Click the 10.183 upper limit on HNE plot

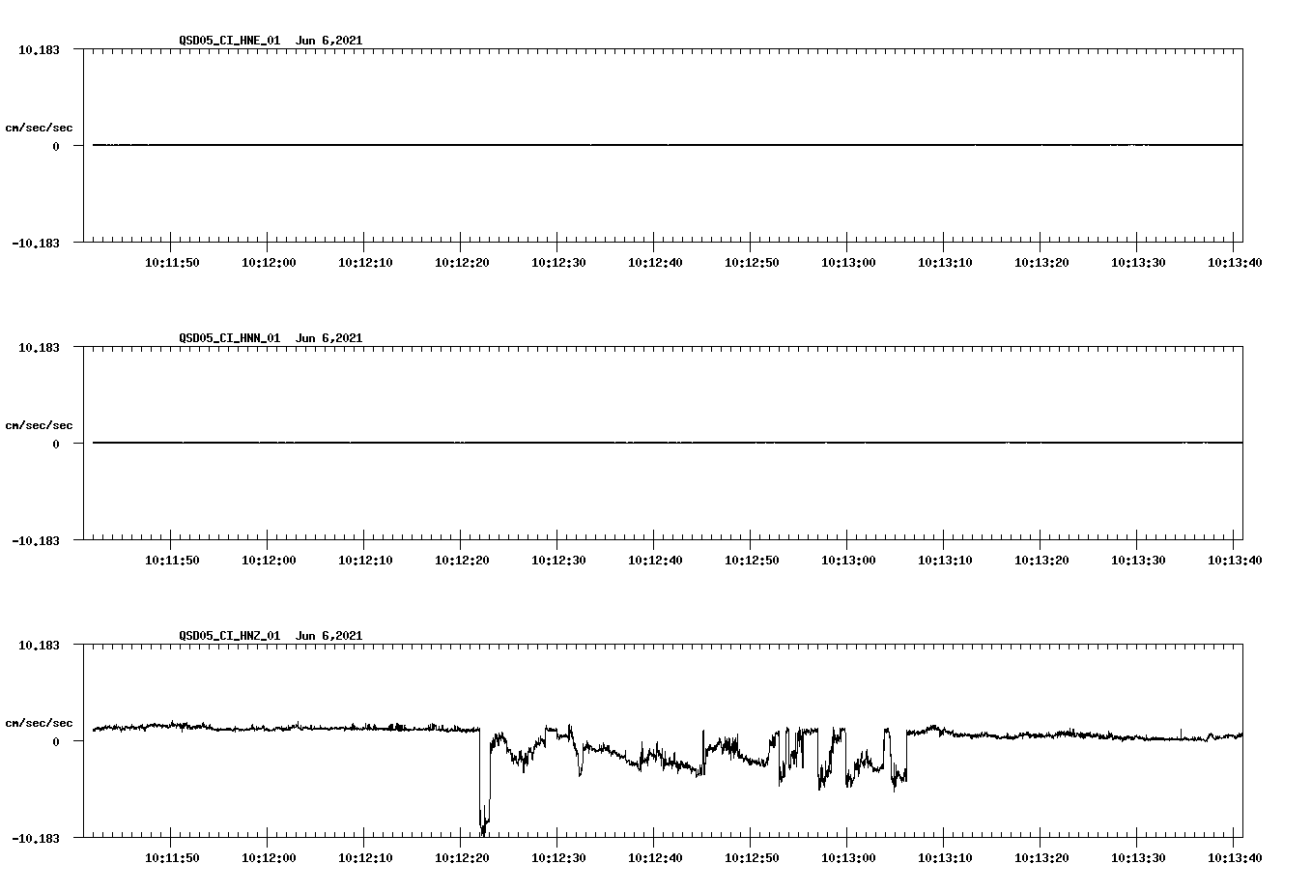(39, 49)
